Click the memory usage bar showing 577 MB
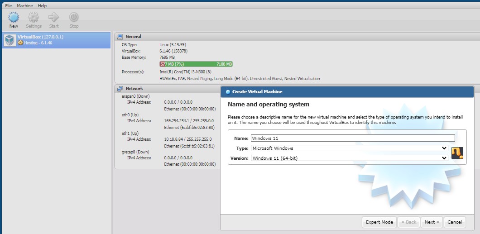480x234 pixels. pos(196,64)
